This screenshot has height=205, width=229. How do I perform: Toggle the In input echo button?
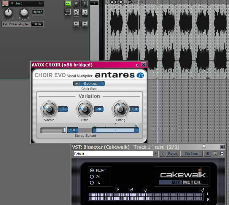pyautogui.click(x=76, y=23)
